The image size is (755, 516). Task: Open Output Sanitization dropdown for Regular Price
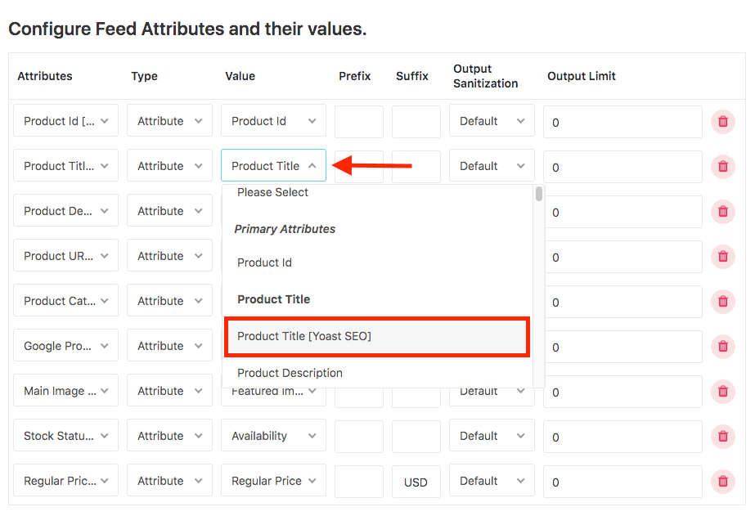coord(492,480)
